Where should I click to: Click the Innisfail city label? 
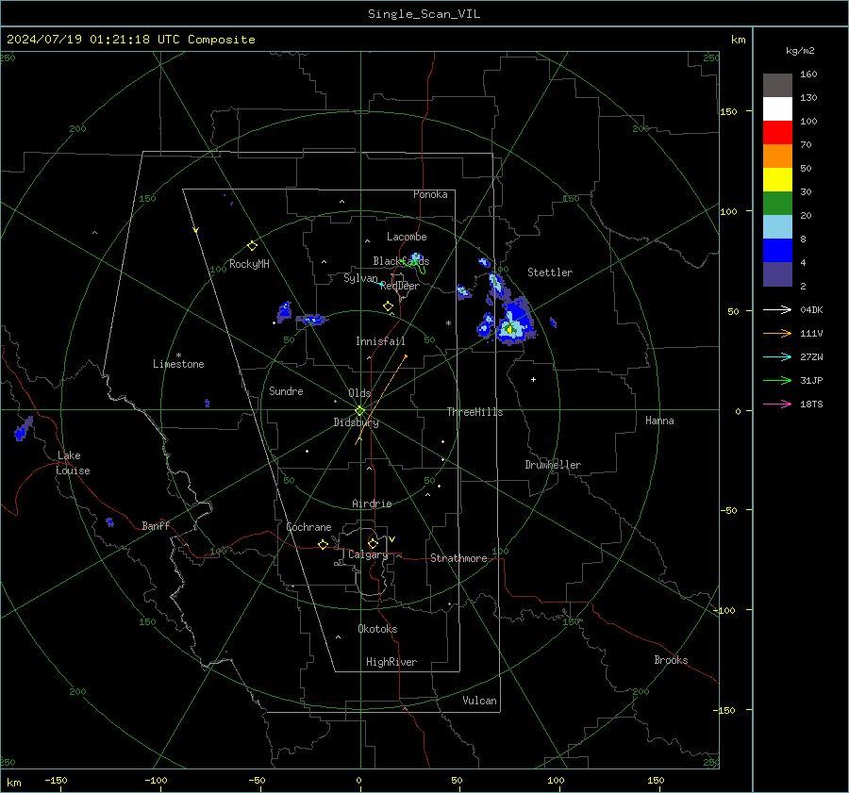pos(380,341)
